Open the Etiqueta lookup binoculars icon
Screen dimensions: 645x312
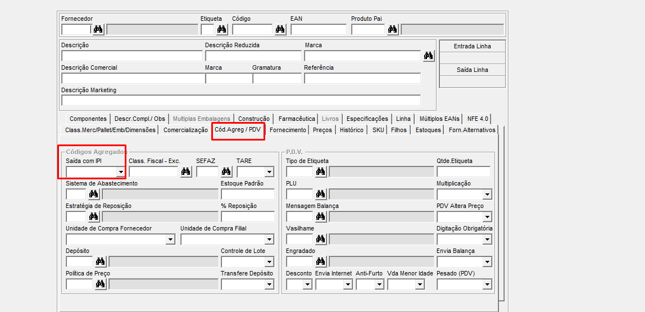[222, 29]
